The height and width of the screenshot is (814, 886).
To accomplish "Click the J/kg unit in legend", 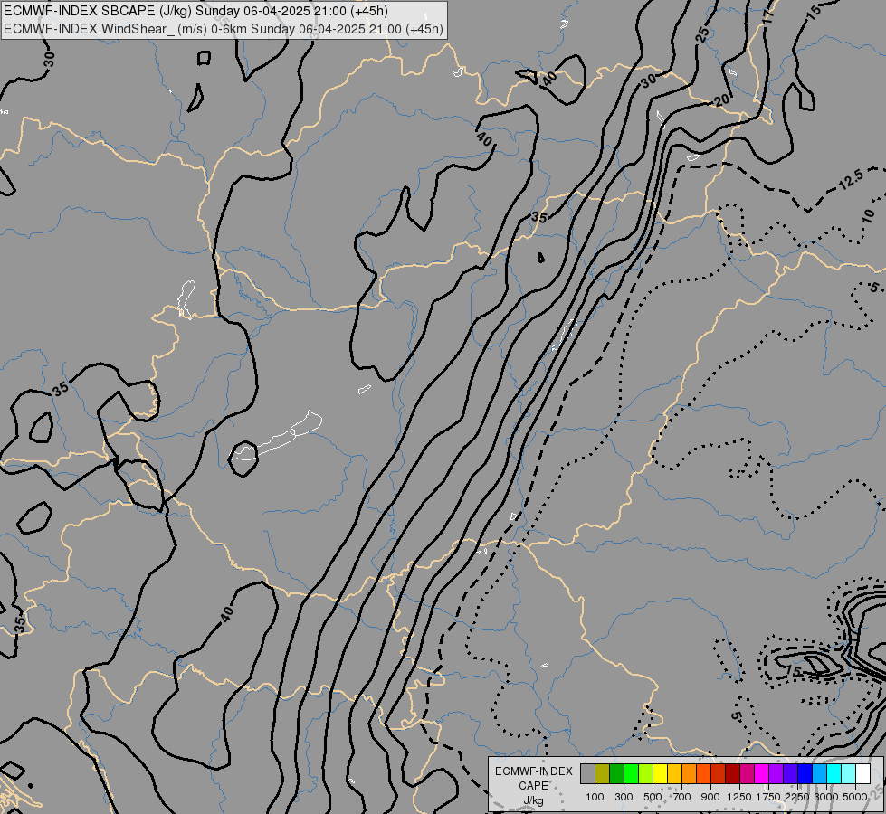I will coord(533,800).
